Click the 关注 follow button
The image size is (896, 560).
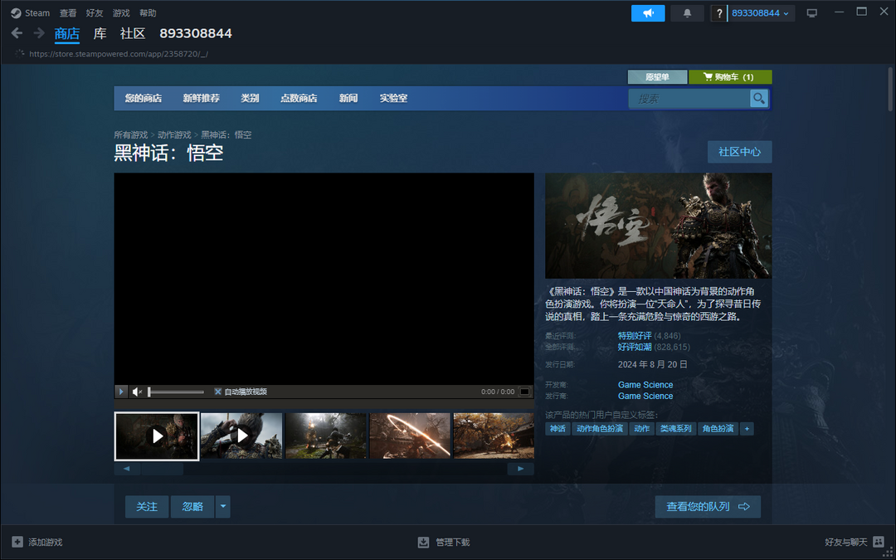147,507
